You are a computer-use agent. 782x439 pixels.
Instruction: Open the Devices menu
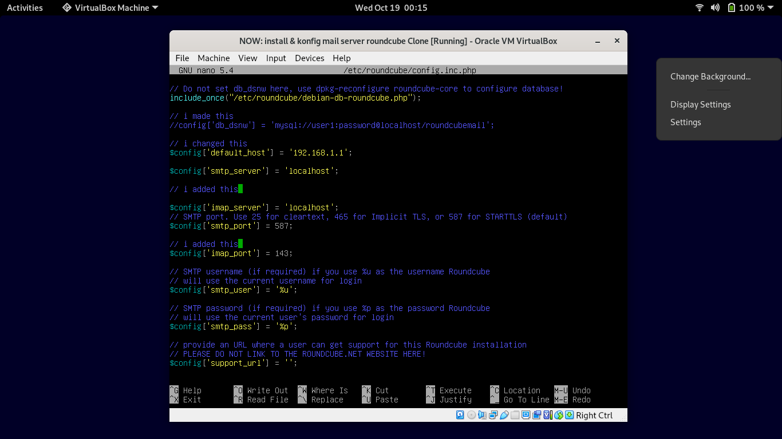[x=309, y=58]
